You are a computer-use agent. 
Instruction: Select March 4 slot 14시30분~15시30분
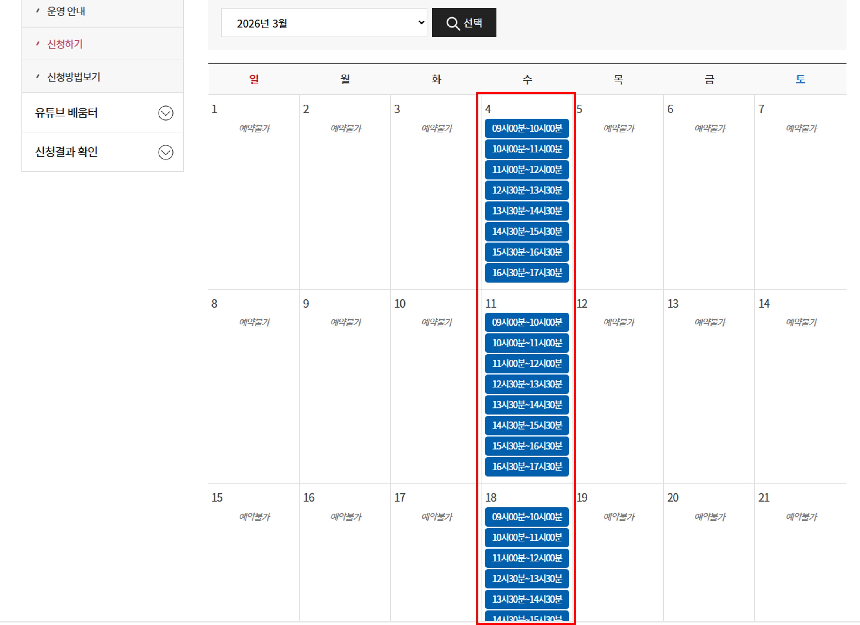526,232
